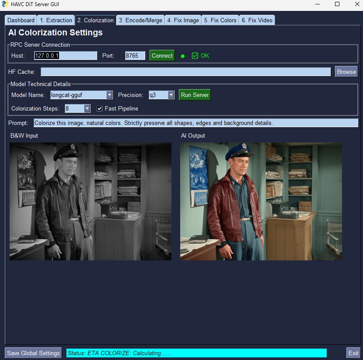The width and height of the screenshot is (363, 360).
Task: Minimize the HAVC DiT Server window
Action: tap(318, 4)
